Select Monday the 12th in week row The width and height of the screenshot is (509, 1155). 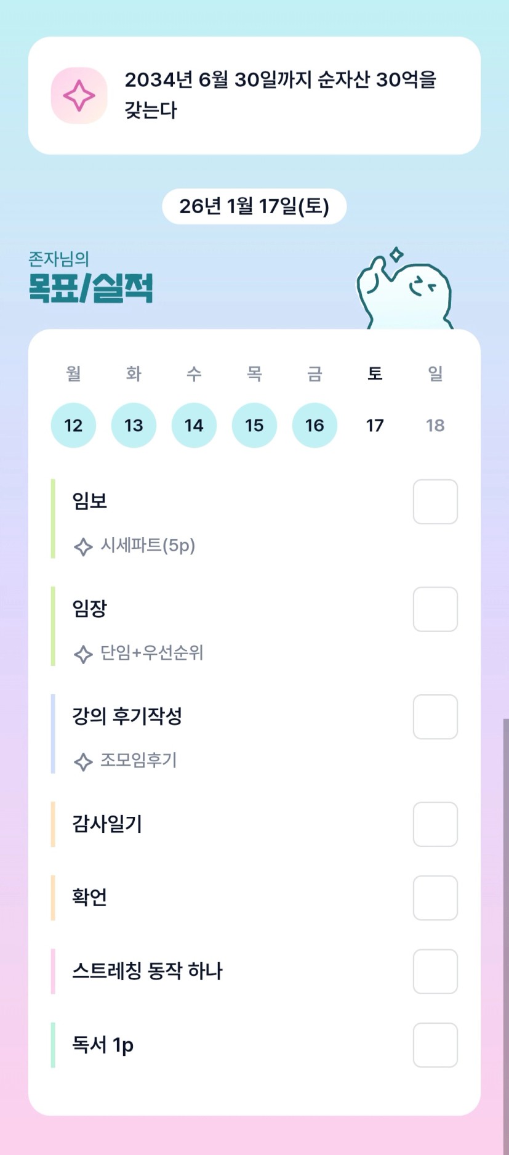(73, 425)
